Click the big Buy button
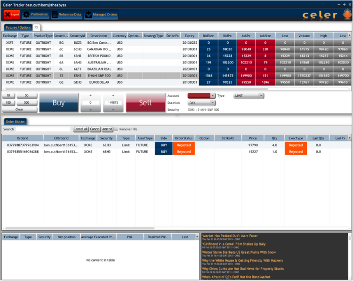The height and width of the screenshot is (281, 353). click(x=59, y=103)
